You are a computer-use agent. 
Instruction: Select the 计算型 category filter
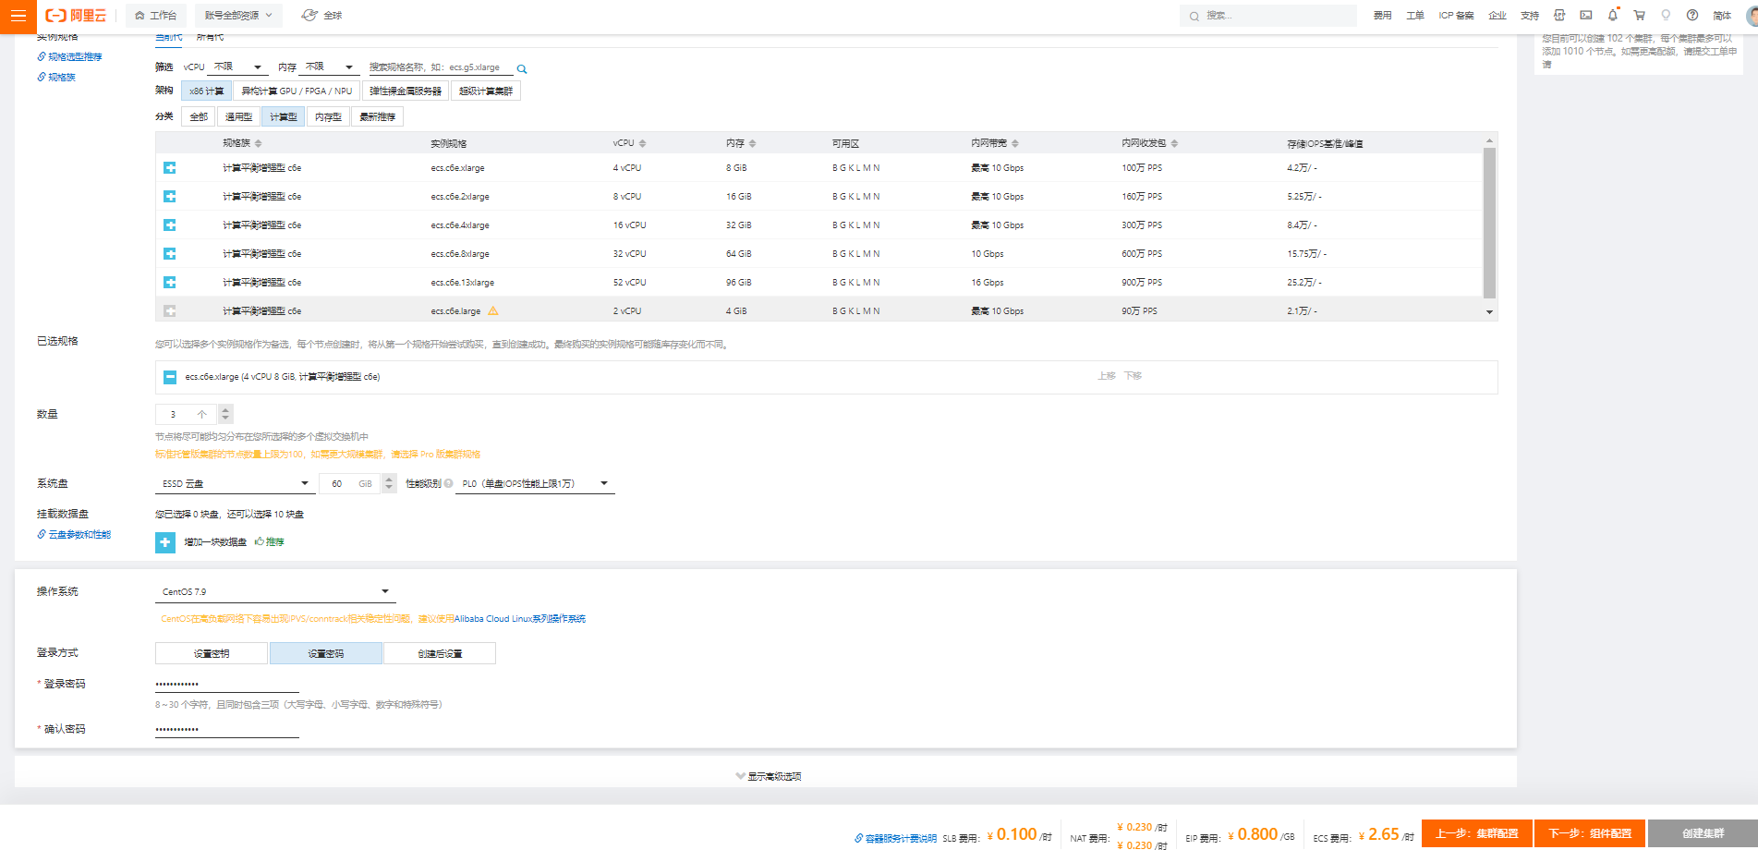click(284, 117)
